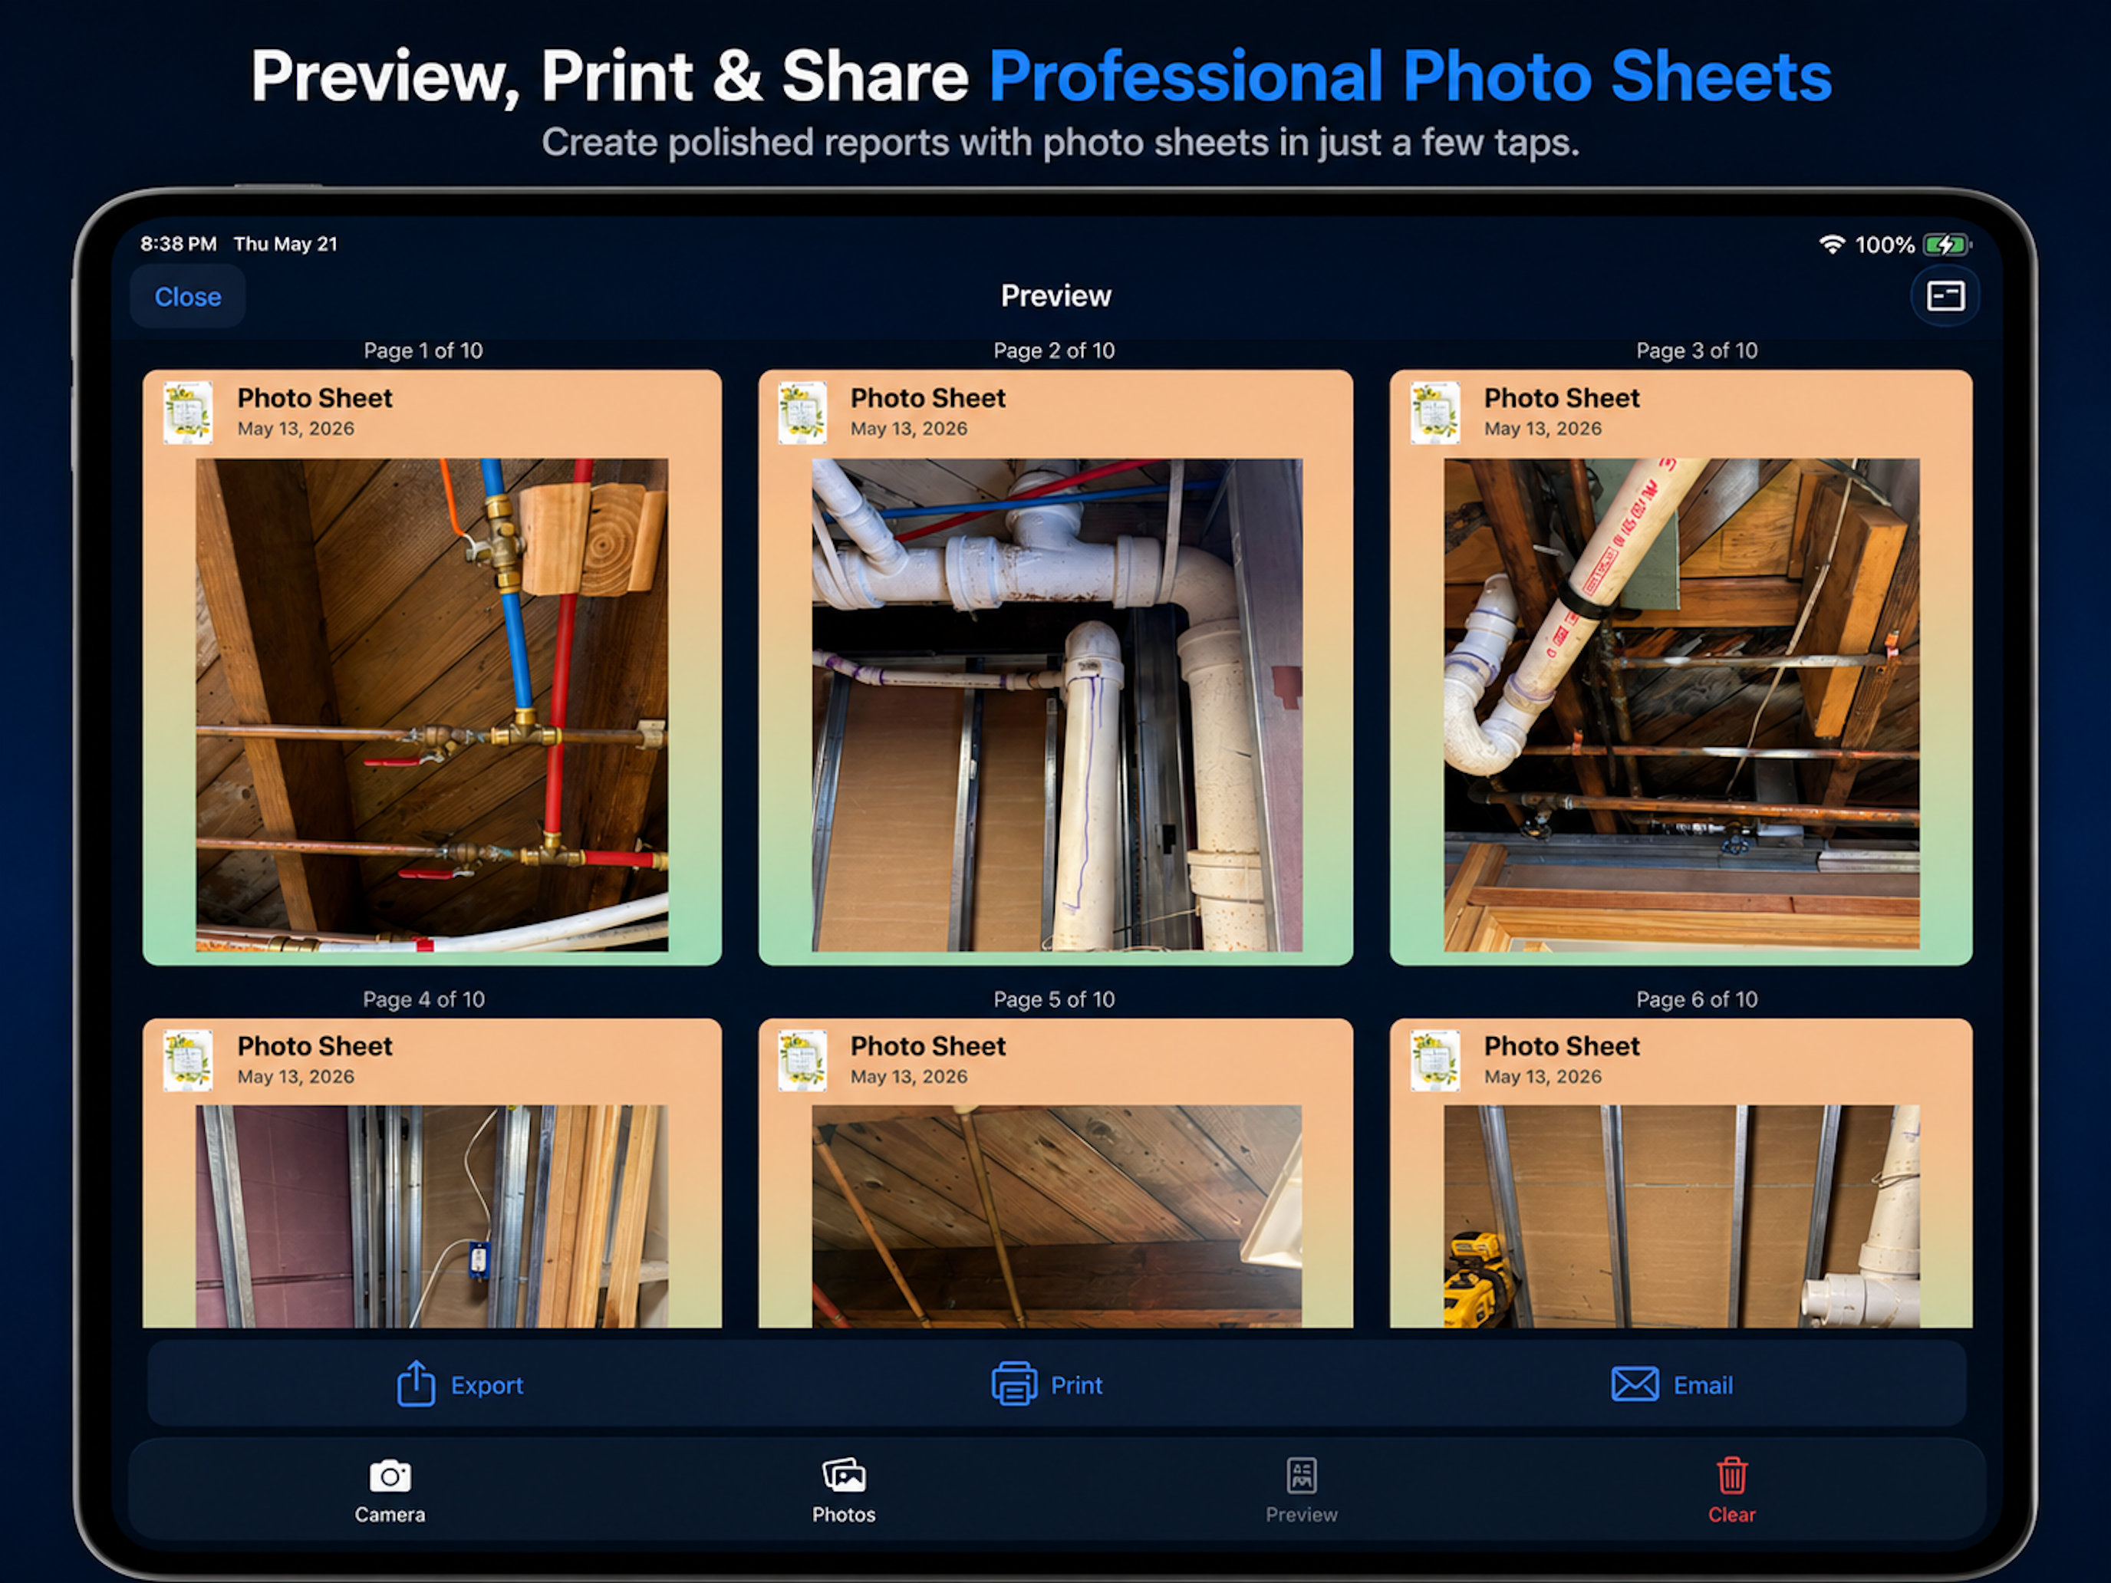
Task: Tap the 'Page 4 of 10' label
Action: coord(423,999)
